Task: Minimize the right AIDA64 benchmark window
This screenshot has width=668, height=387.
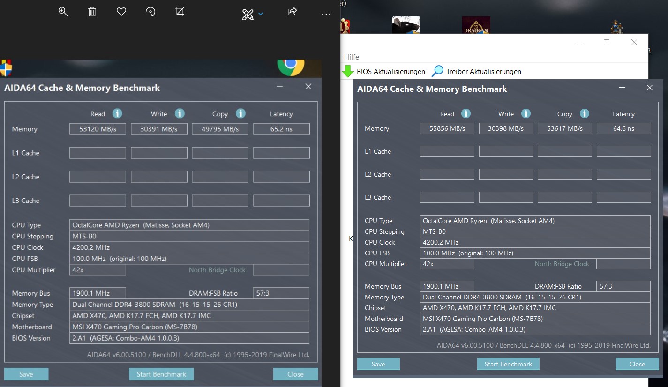Action: coord(622,88)
